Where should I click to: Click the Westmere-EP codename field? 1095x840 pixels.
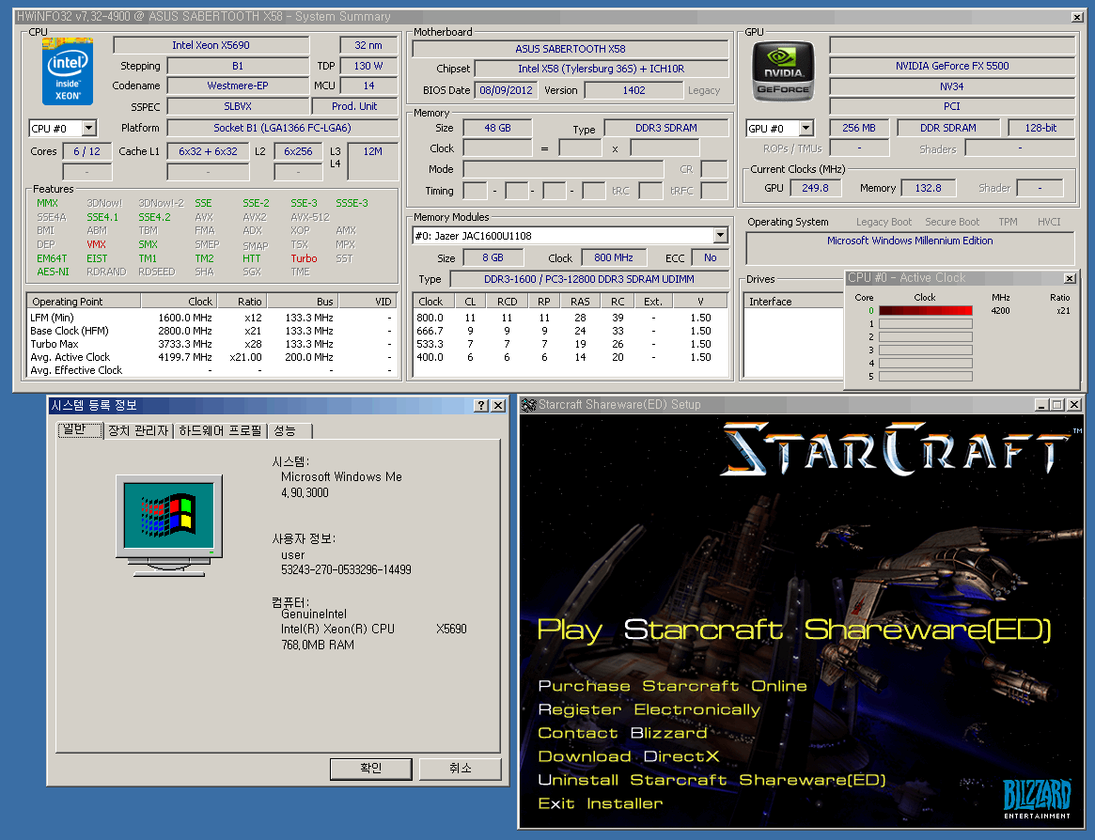click(238, 86)
